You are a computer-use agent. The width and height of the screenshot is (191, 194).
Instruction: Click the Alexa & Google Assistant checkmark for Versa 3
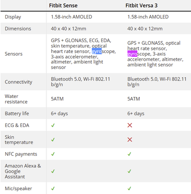[x=129, y=171]
